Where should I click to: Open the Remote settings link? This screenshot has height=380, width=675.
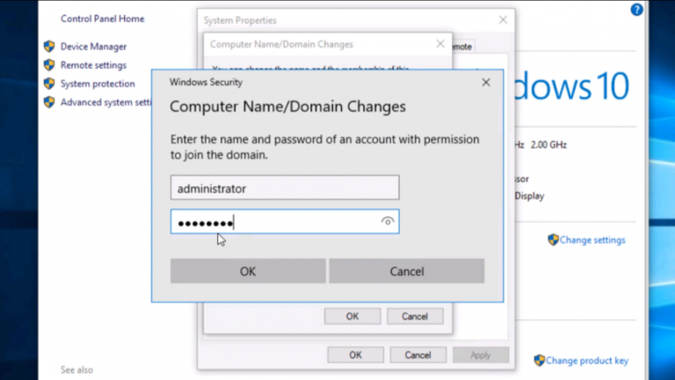(x=93, y=65)
